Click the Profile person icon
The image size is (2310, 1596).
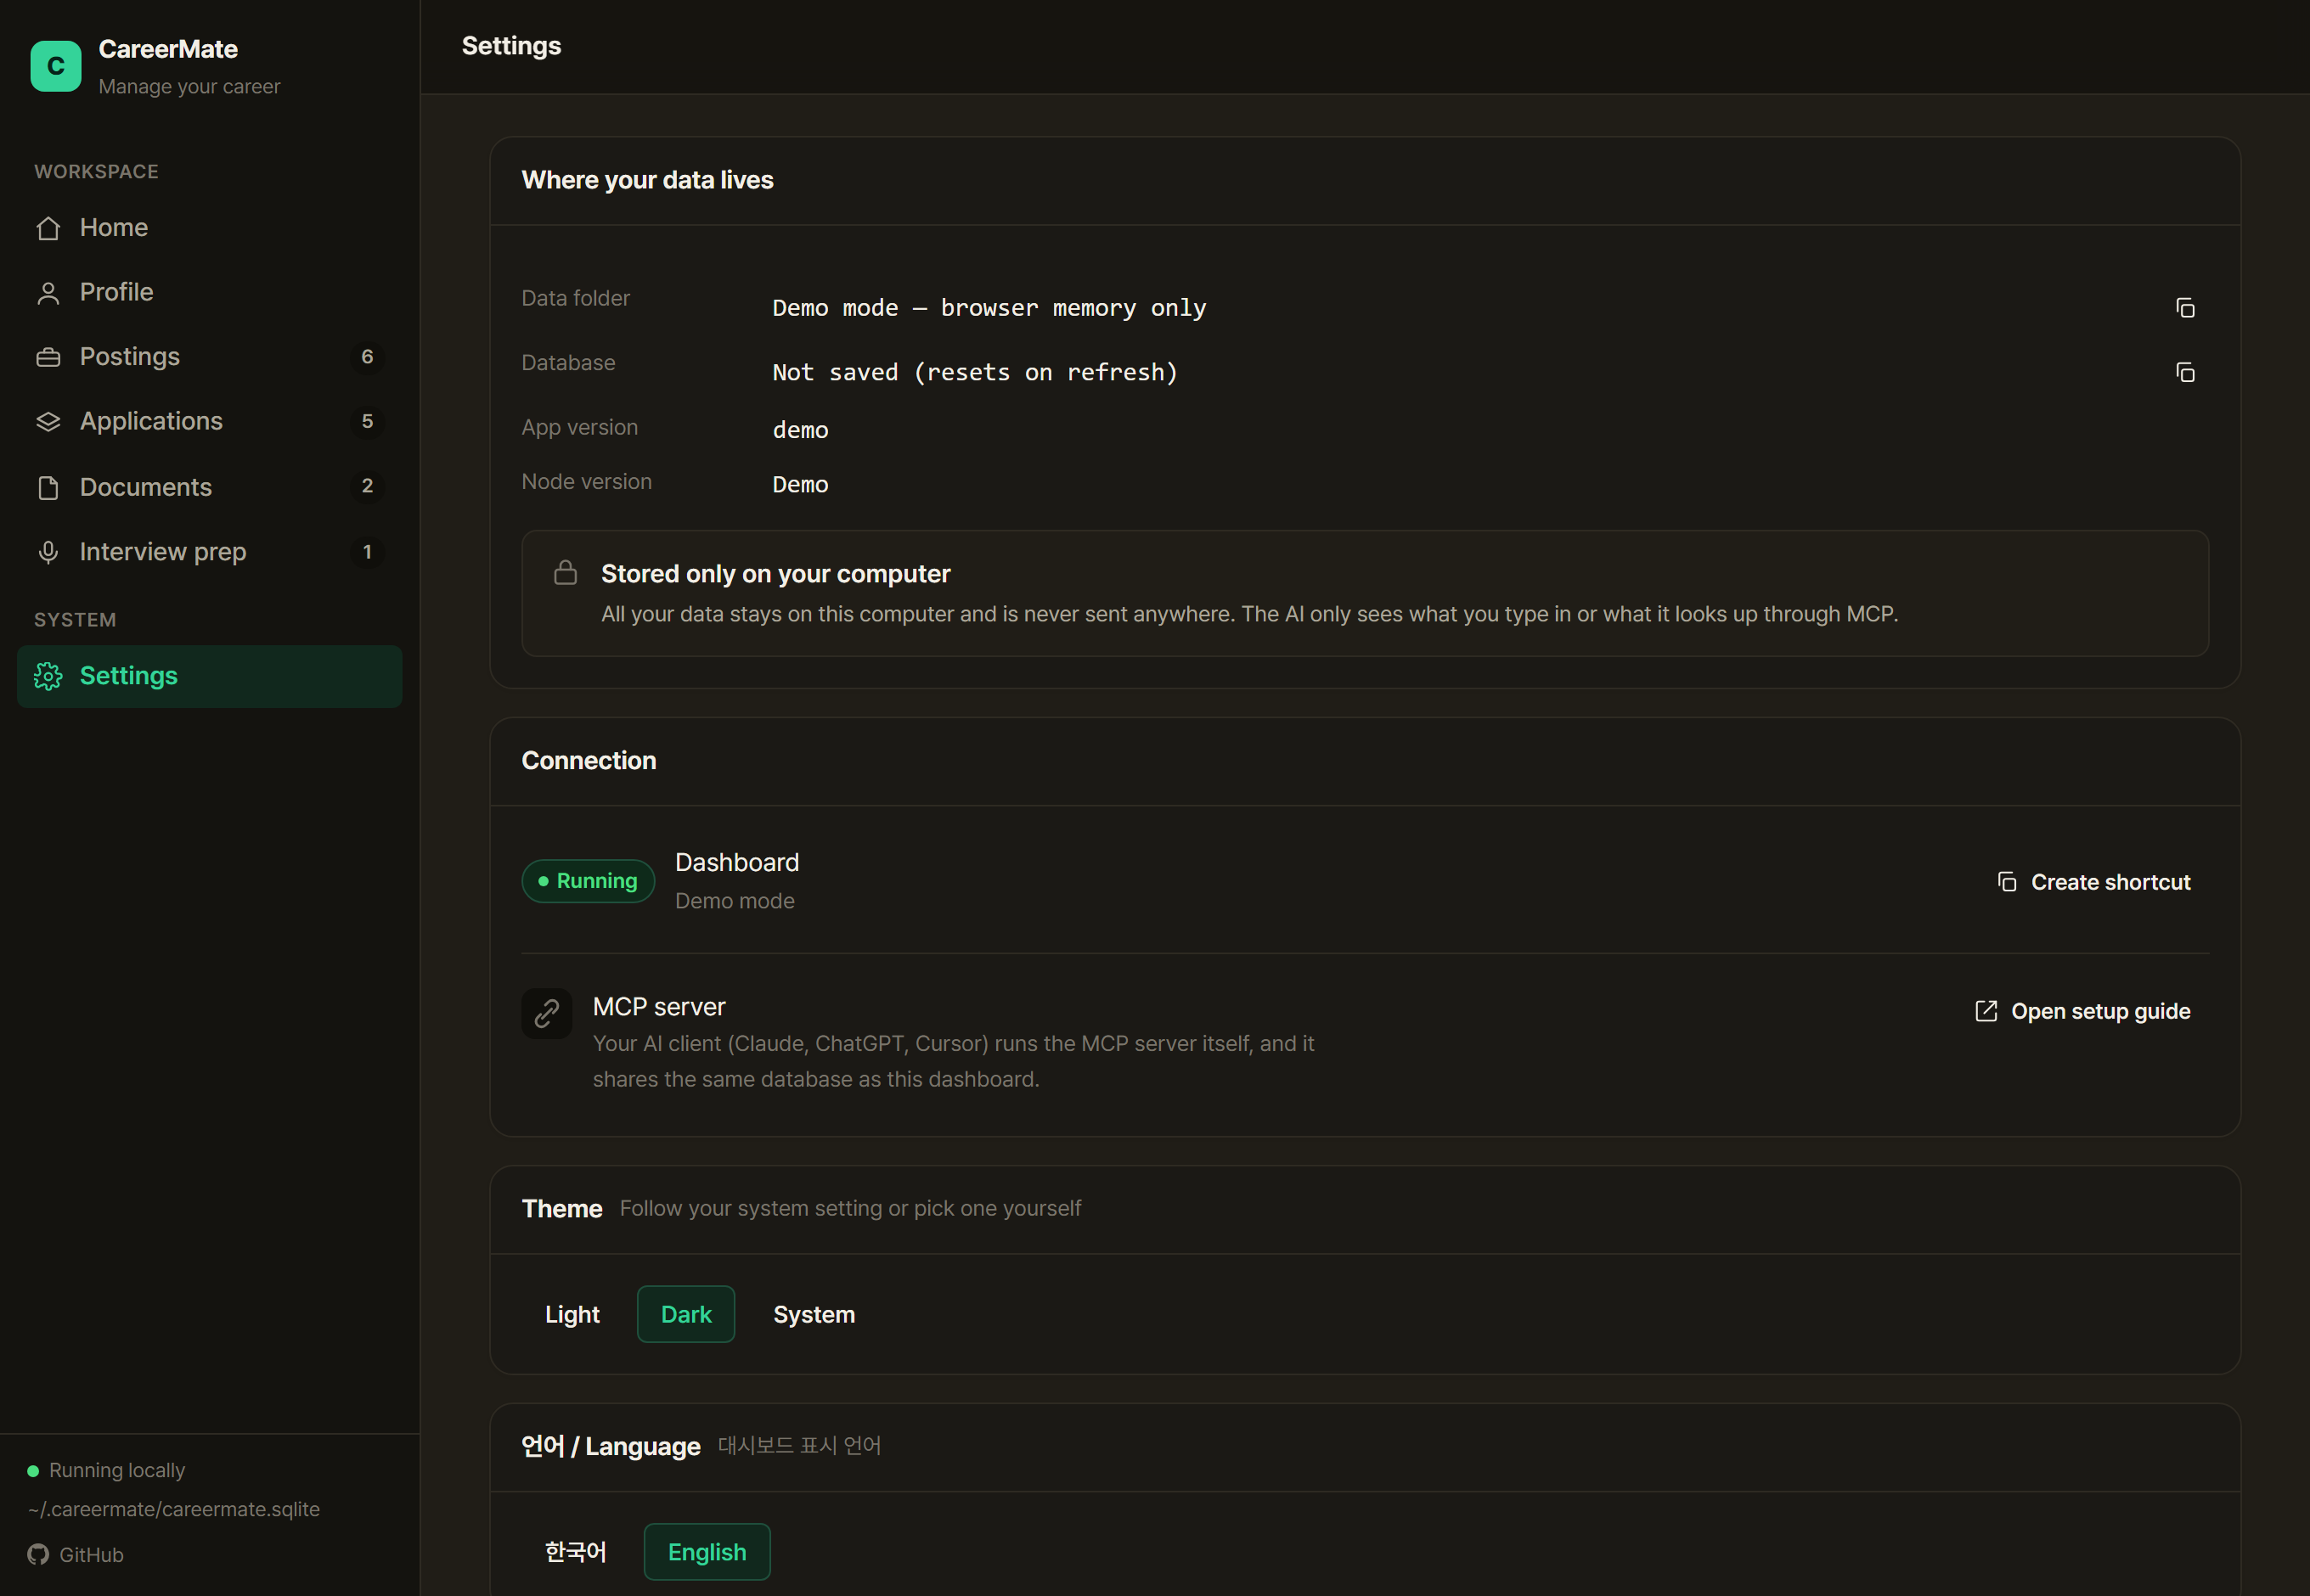(x=48, y=293)
